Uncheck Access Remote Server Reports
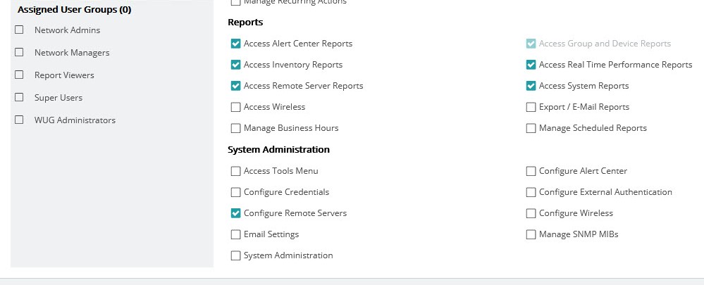This screenshot has width=704, height=285. (x=235, y=86)
